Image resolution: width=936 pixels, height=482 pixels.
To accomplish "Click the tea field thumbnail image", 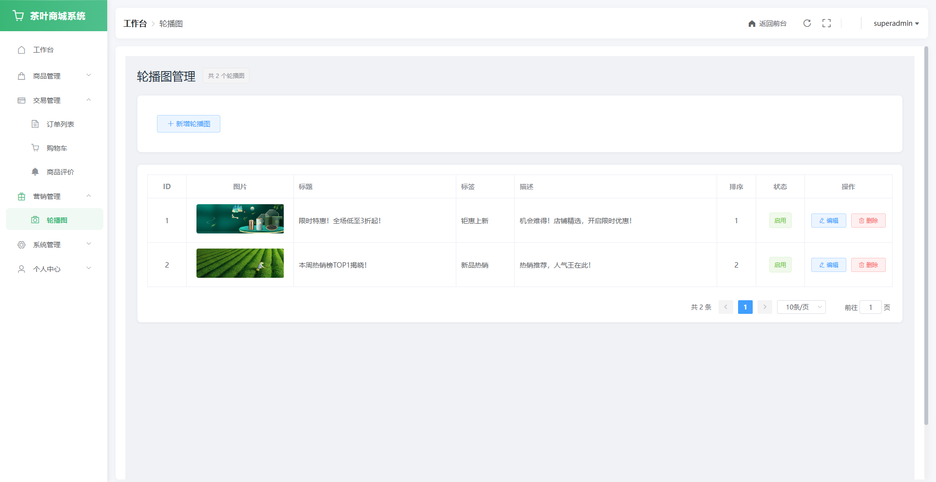I will click(240, 263).
